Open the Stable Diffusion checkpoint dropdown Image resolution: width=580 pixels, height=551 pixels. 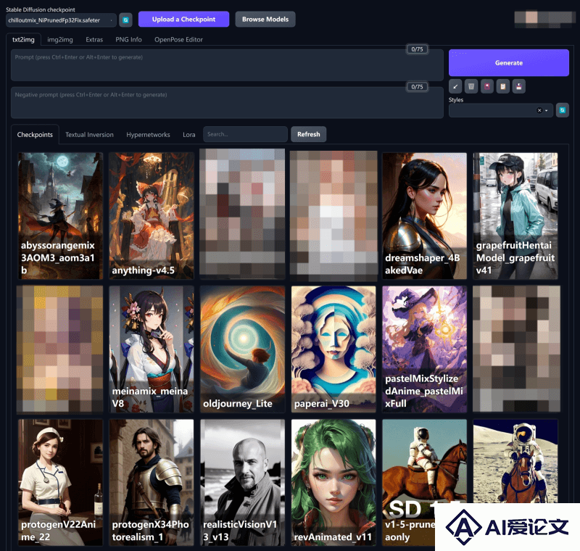(61, 20)
